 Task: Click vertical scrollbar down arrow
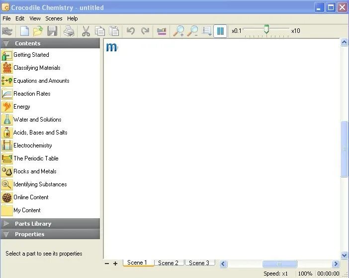pos(344,255)
